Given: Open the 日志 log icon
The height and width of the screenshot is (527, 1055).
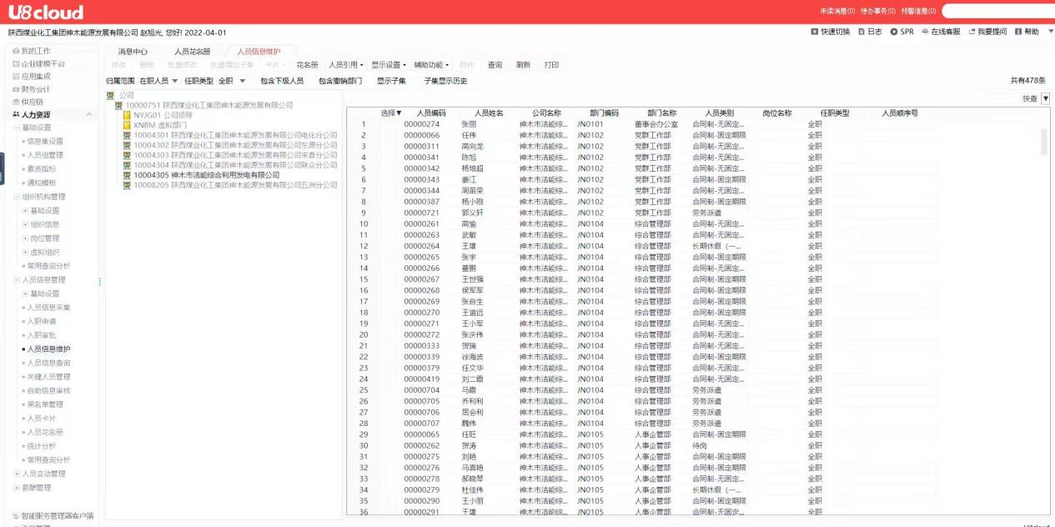Looking at the screenshot, I should coord(861,32).
